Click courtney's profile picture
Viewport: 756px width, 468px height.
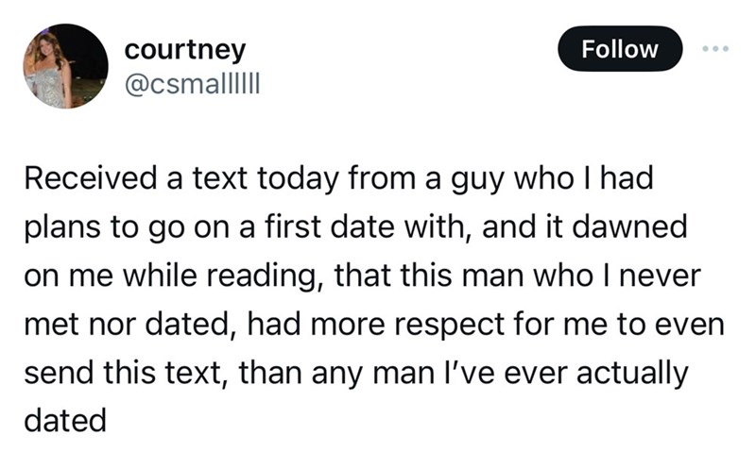point(66,66)
